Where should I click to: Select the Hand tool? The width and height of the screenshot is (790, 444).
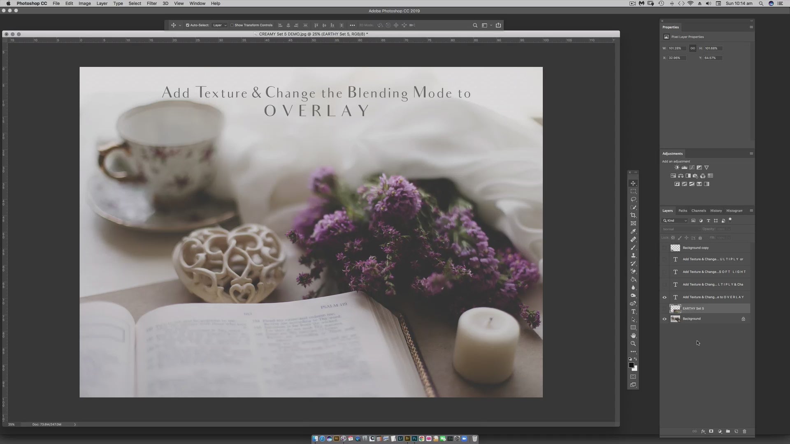click(633, 335)
